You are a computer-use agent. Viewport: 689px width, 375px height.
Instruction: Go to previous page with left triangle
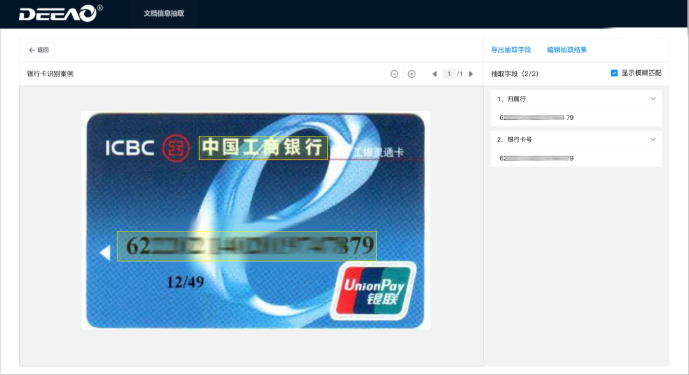coord(434,74)
